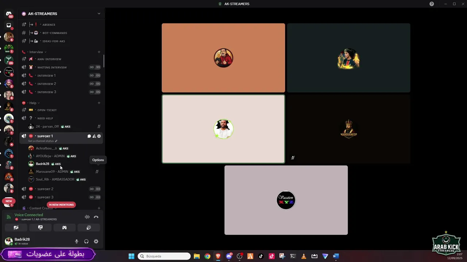
Task: Create channel in Interview category
Action: (x=99, y=52)
